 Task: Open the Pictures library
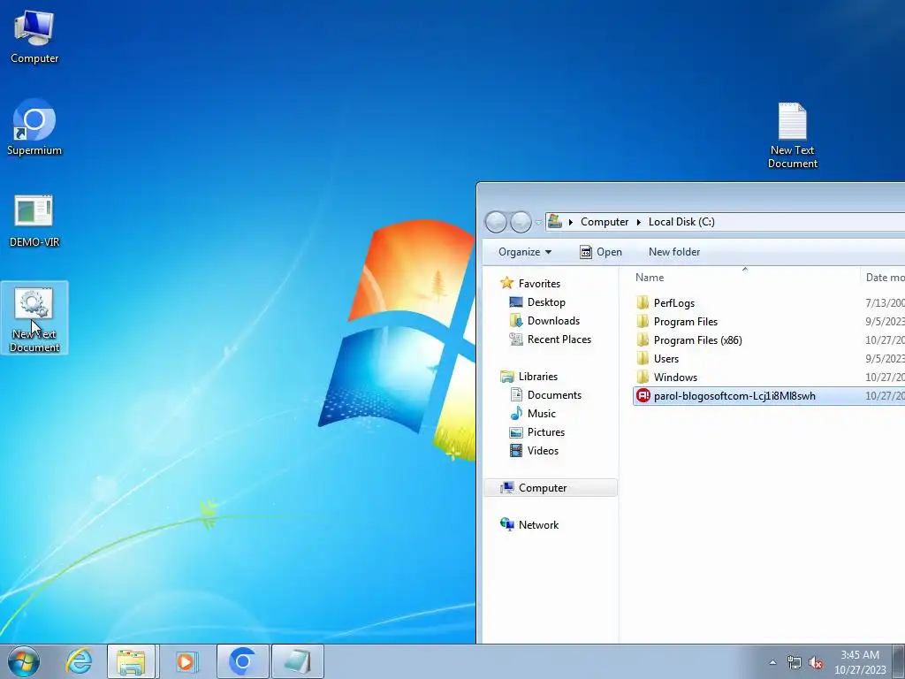tap(546, 431)
